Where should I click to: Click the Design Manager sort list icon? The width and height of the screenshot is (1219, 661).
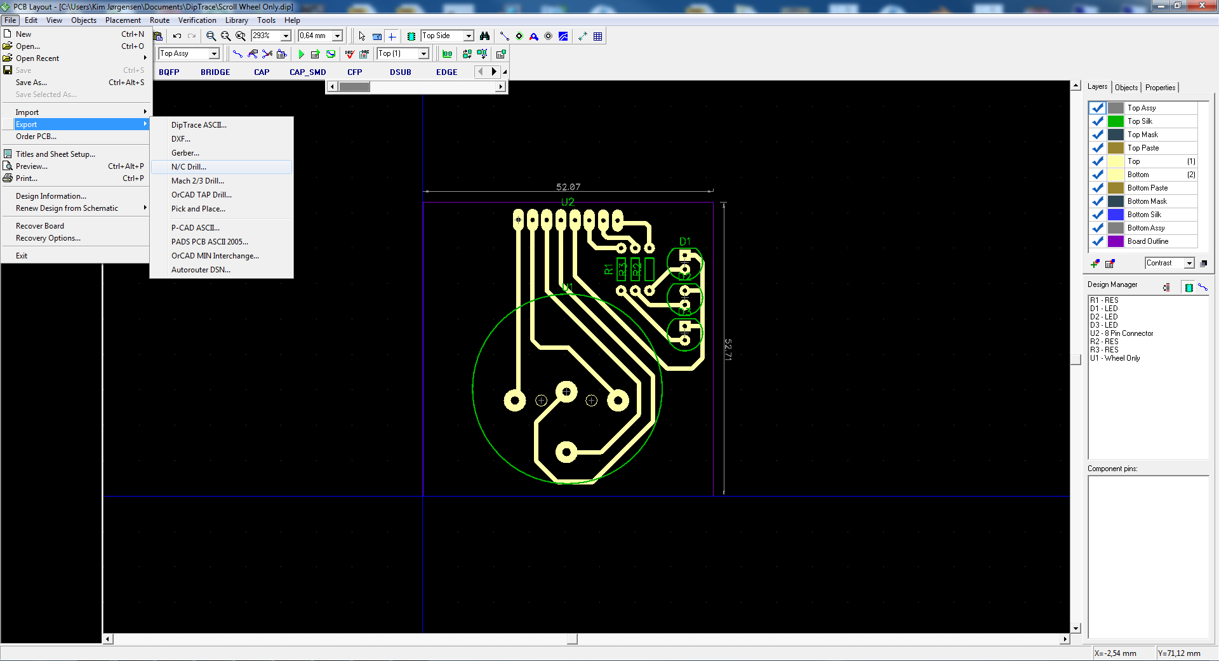coord(1167,287)
